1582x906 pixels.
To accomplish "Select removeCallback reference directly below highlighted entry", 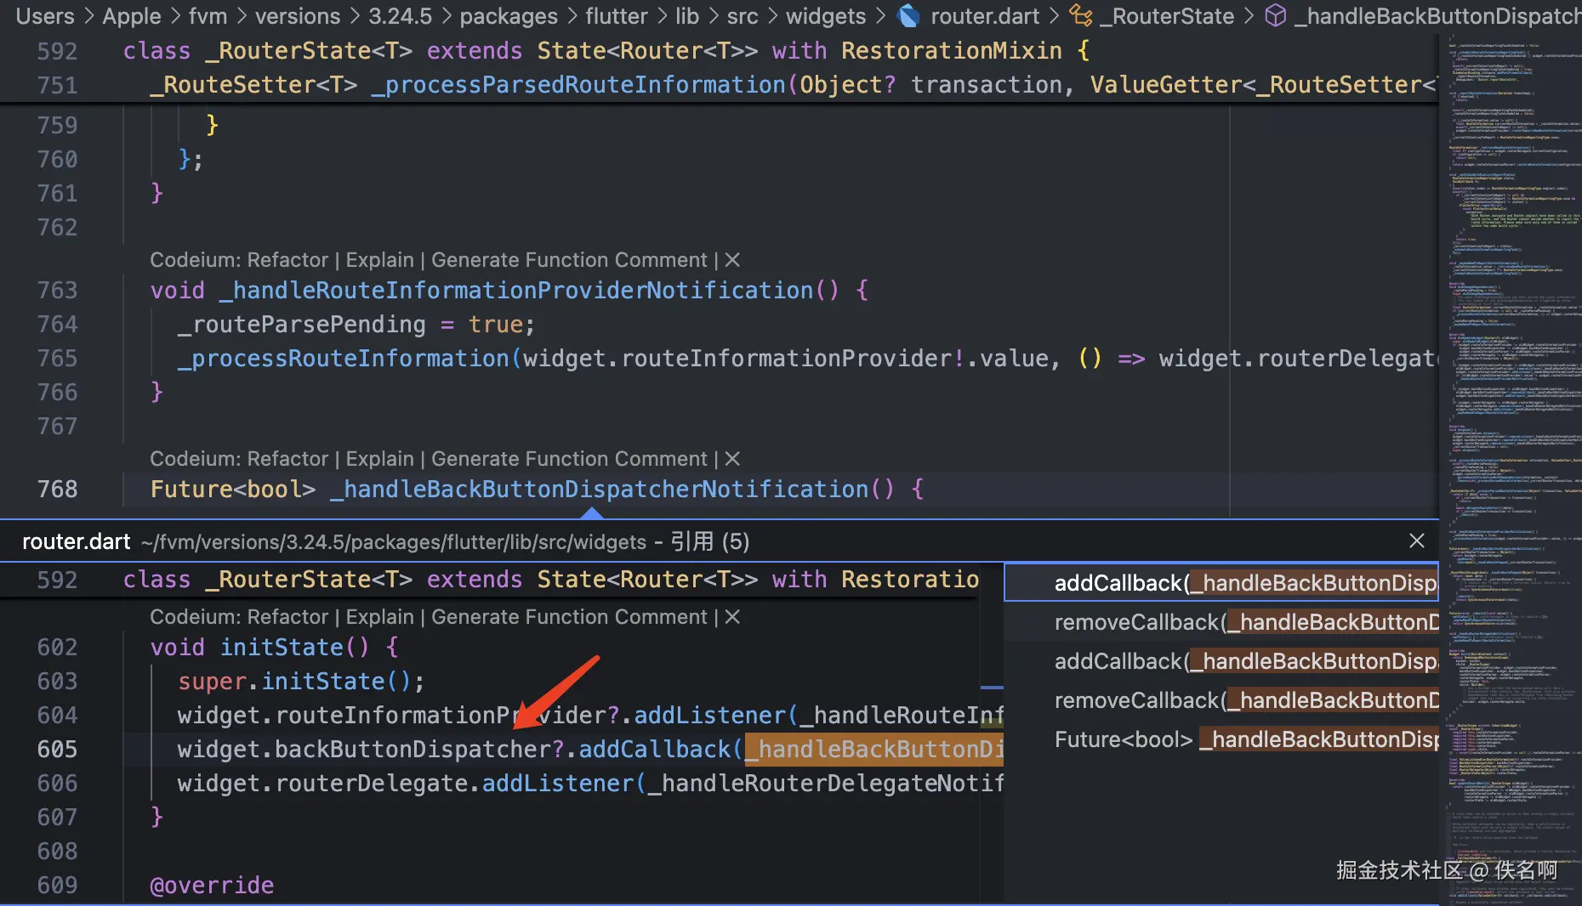I will coord(1221,622).
